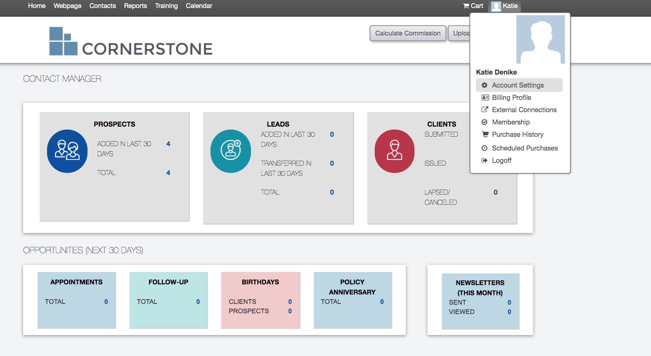
Task: Click the red Clients person icon
Action: coord(395,151)
